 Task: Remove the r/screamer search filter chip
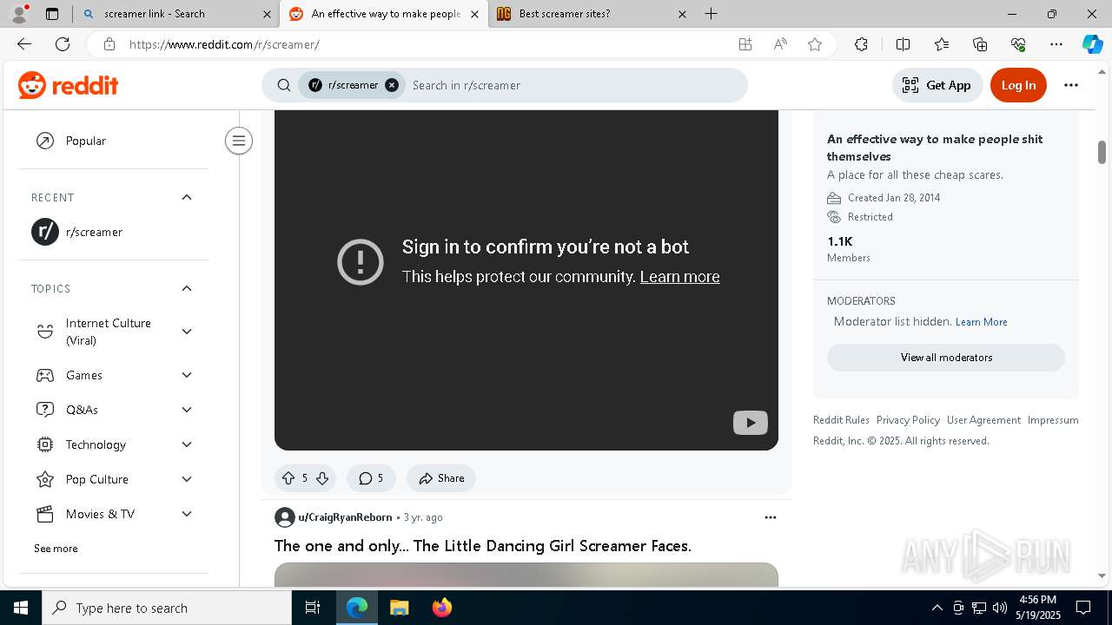click(x=392, y=85)
